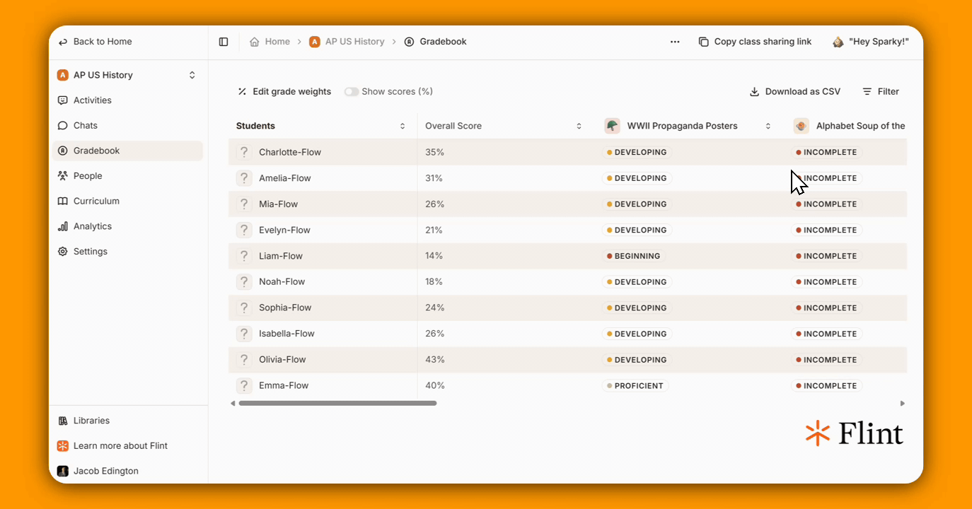Toggle the sidebar panel icon
The width and height of the screenshot is (972, 509).
click(224, 42)
